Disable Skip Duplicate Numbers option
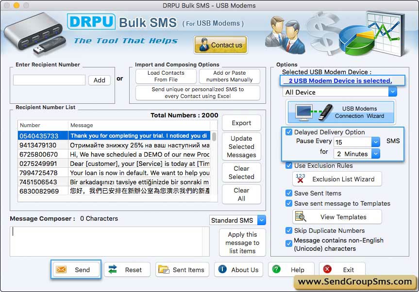419x292 pixels. coord(288,230)
